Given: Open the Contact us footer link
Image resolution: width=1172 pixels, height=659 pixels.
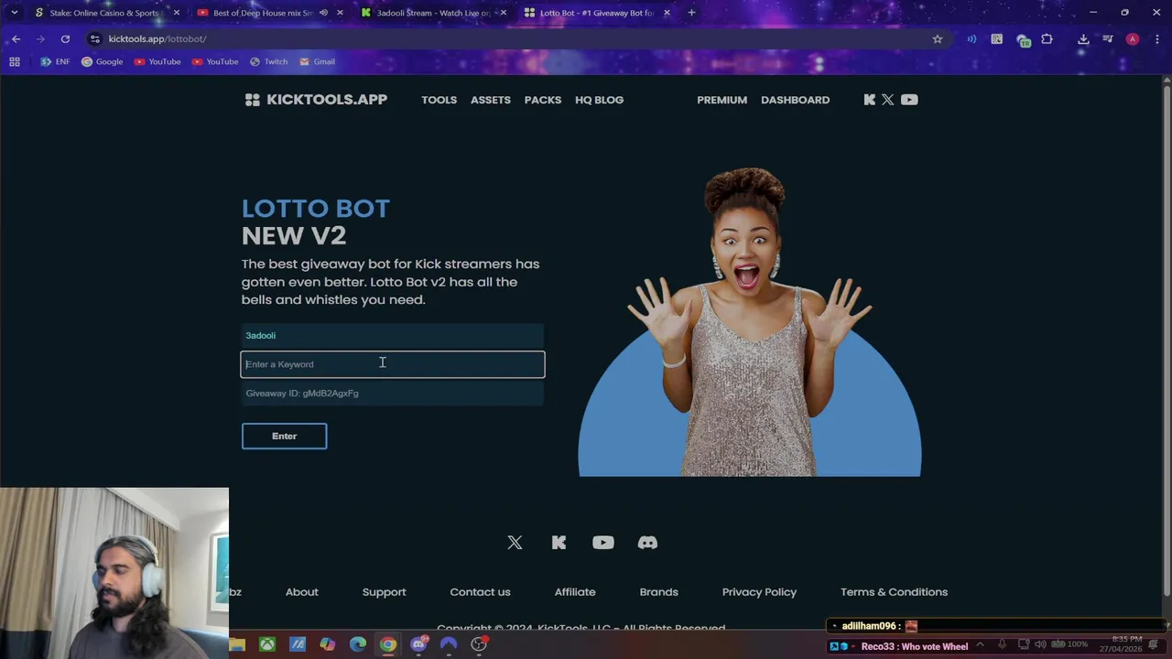Looking at the screenshot, I should coord(480,592).
